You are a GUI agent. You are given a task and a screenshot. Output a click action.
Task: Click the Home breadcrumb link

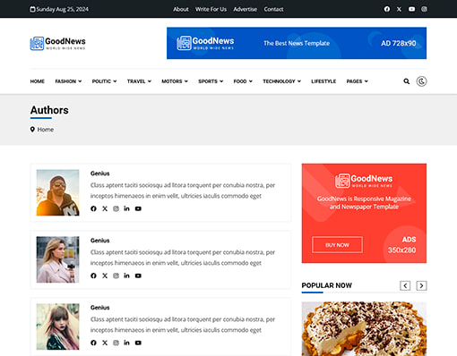point(46,130)
